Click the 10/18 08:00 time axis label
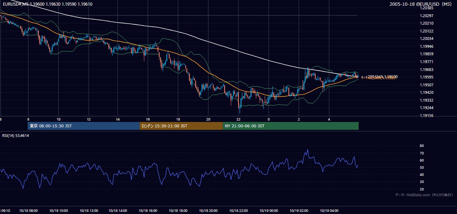This screenshot has height=214, width=457. coord(29,210)
